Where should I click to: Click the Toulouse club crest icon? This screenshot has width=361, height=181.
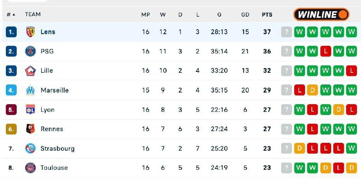(30, 168)
